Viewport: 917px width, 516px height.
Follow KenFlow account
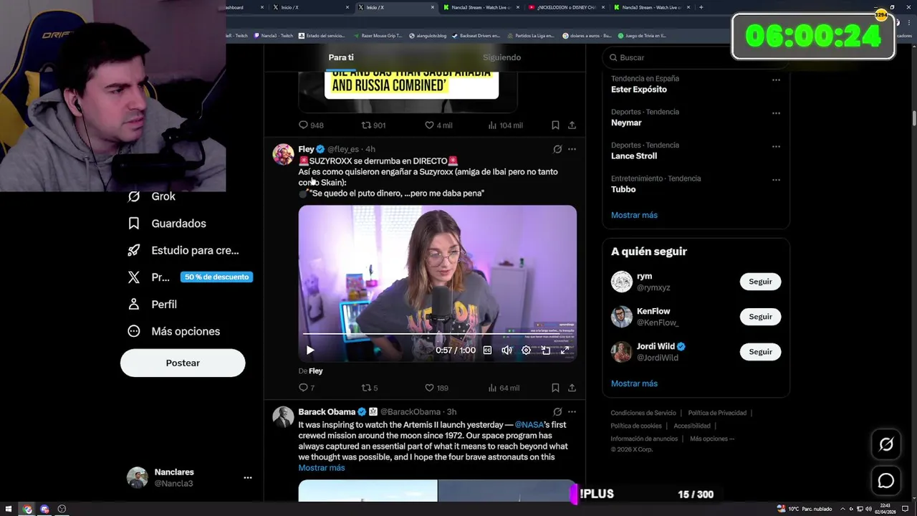click(760, 317)
